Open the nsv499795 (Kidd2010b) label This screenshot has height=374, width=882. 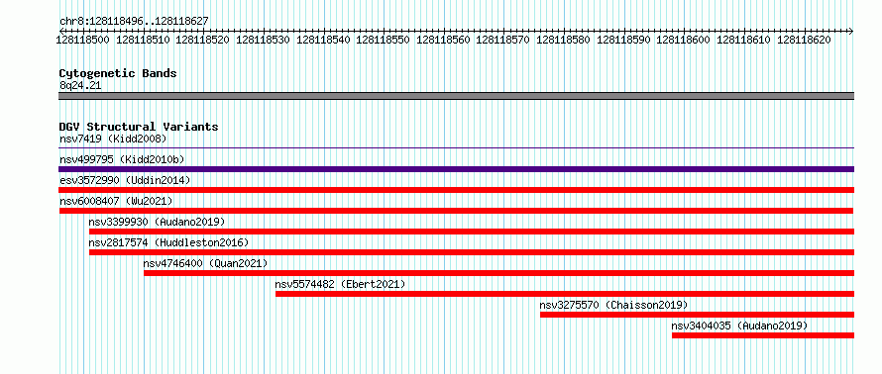[x=122, y=159]
